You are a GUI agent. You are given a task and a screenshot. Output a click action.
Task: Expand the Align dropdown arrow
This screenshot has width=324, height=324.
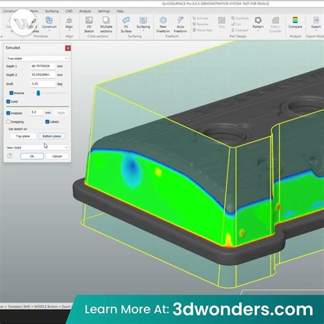[69, 31]
